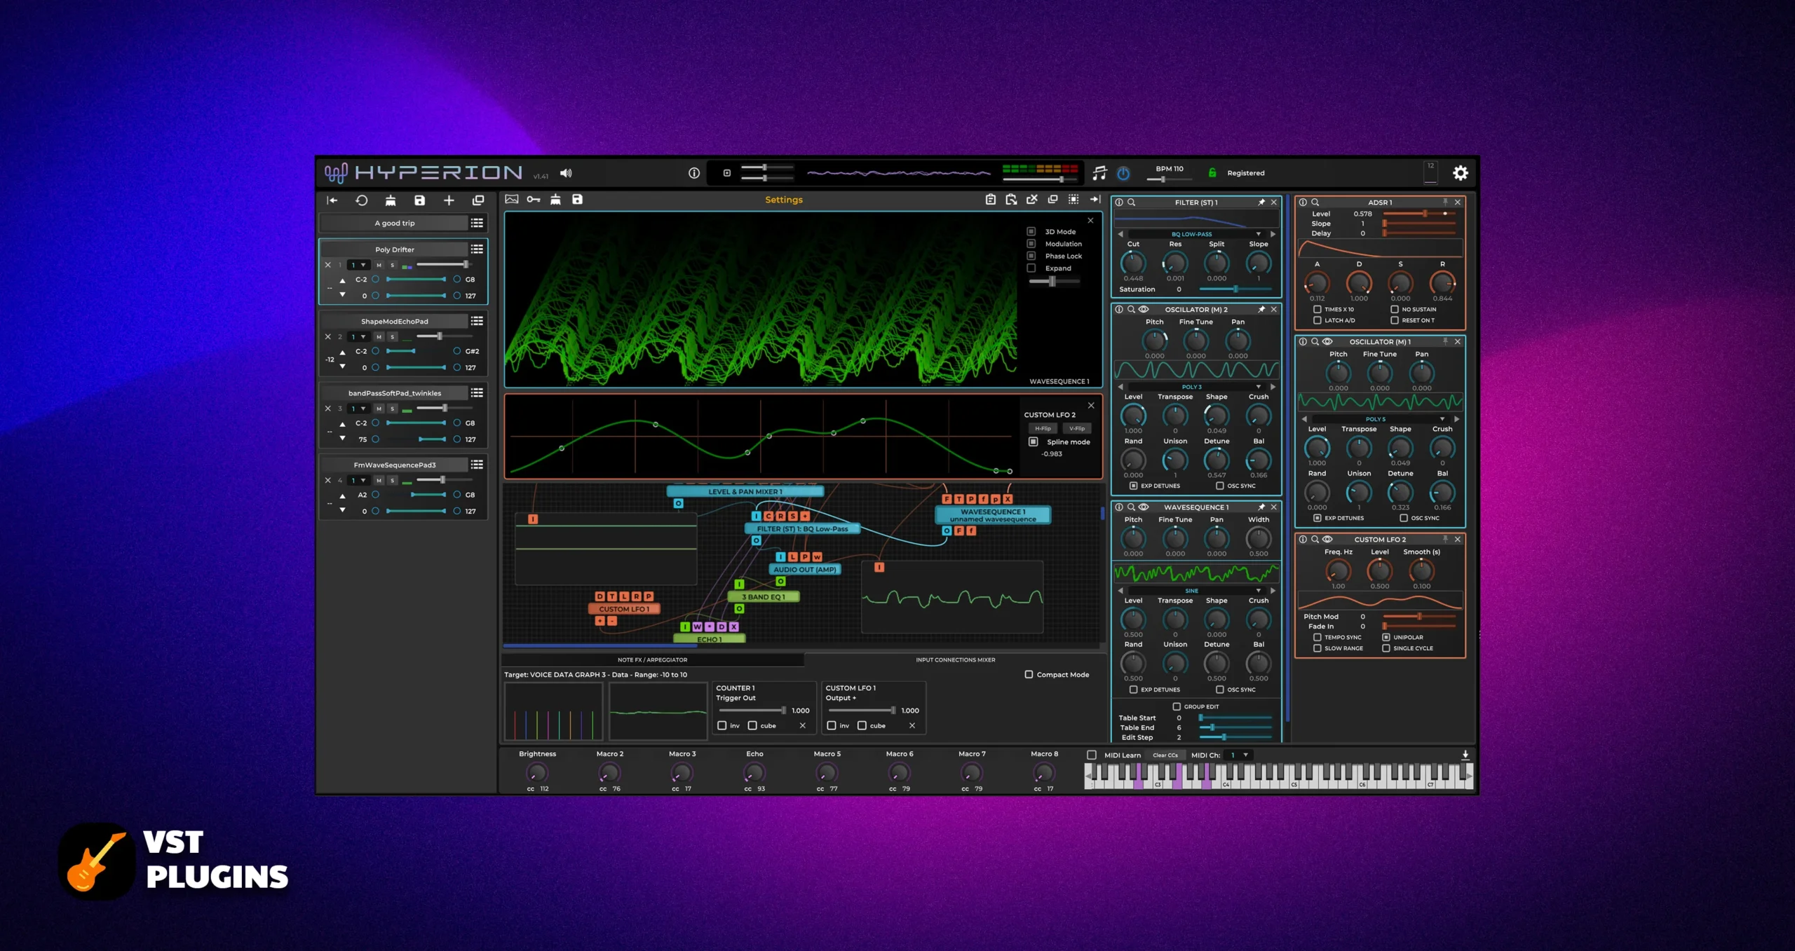Click the magnifier icon on FILTER (ST) 1

click(1131, 203)
